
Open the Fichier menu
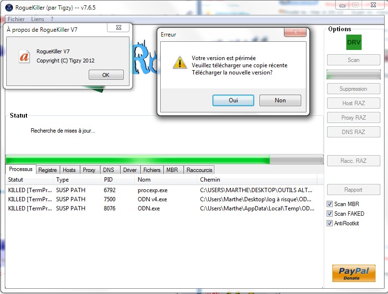click(16, 19)
